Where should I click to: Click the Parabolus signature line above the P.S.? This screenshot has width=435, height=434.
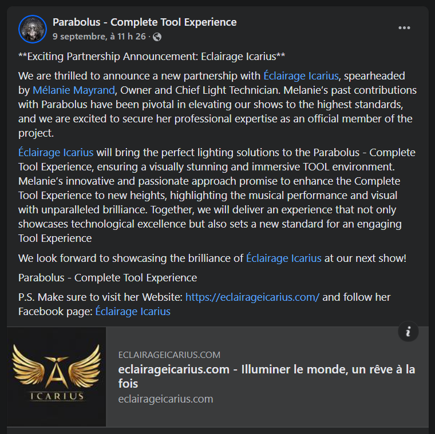[108, 278]
